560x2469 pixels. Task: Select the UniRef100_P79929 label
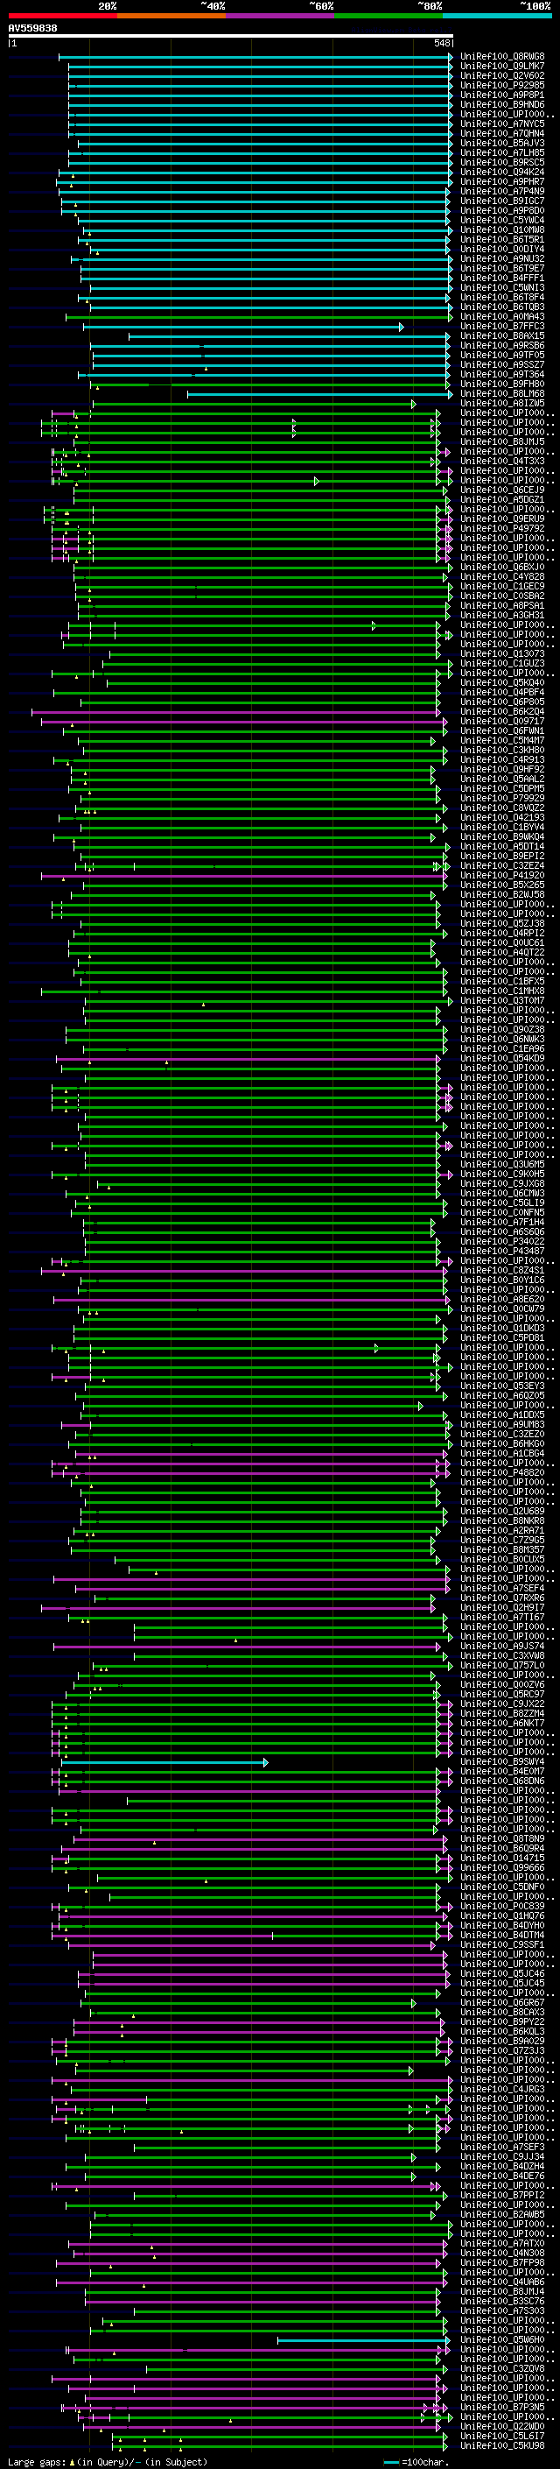(502, 800)
